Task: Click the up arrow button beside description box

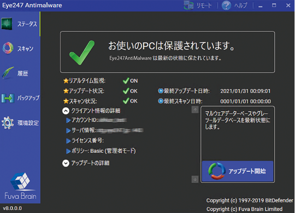Action: pos(195,110)
